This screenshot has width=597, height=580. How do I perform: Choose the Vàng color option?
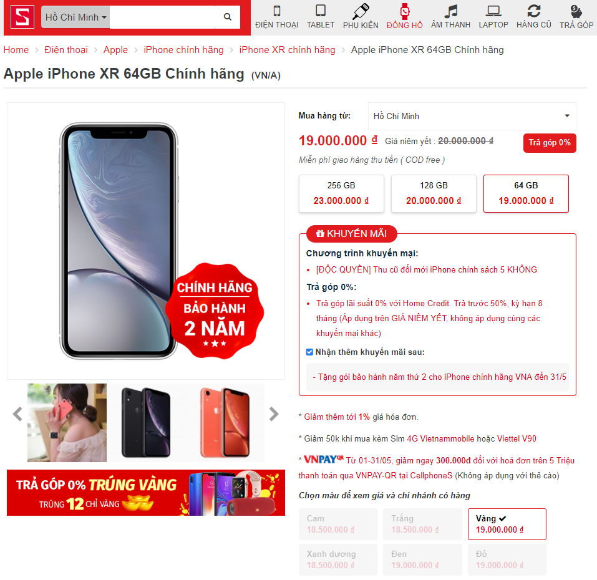click(507, 524)
